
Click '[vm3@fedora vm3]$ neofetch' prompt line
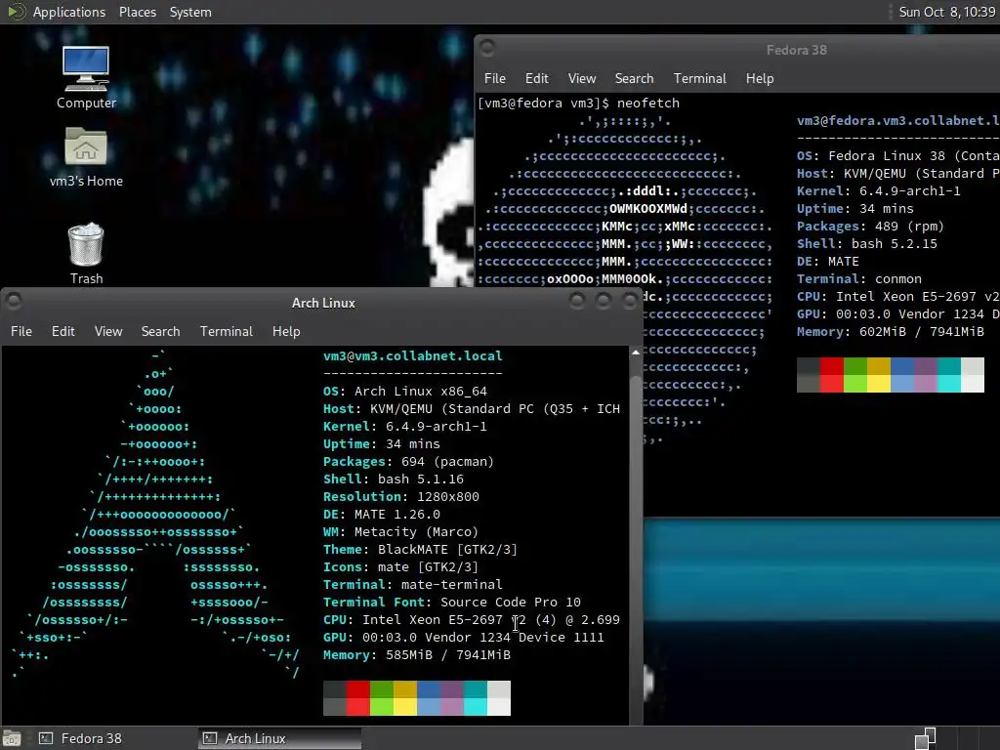tap(578, 103)
